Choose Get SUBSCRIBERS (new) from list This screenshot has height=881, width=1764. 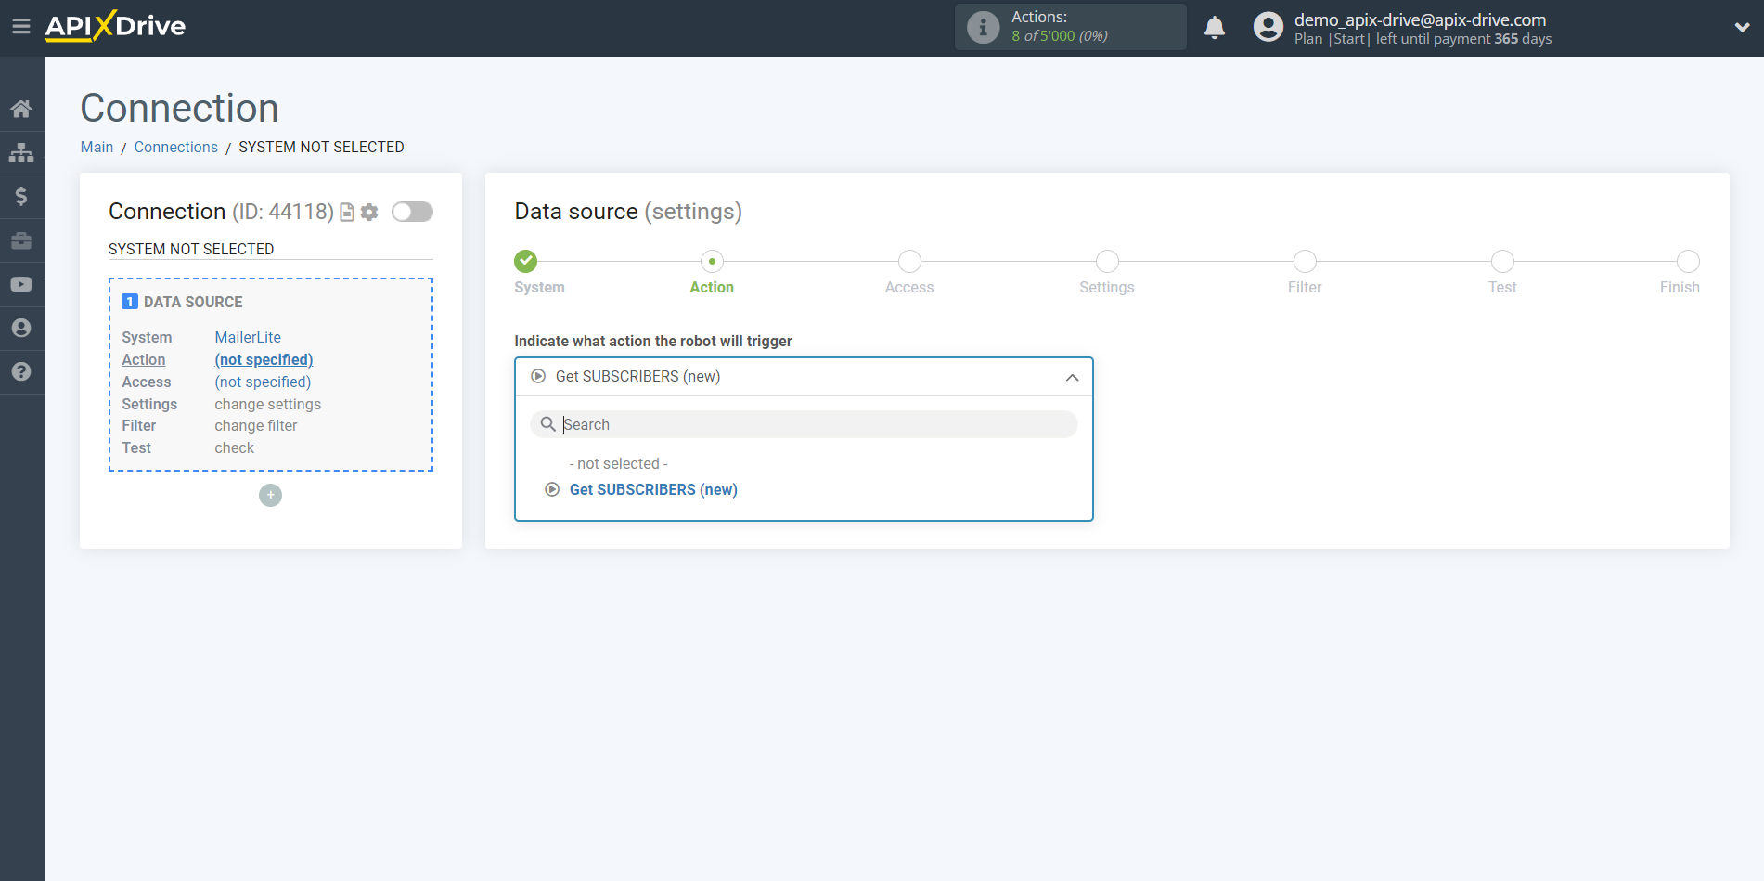653,489
